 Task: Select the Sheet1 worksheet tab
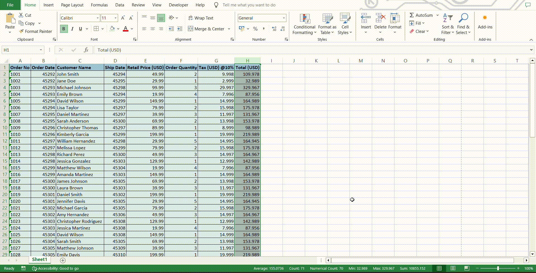pos(39,260)
